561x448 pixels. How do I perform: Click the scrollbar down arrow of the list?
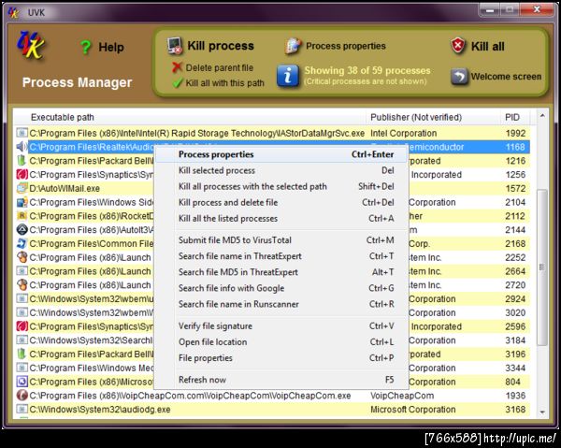click(x=542, y=412)
